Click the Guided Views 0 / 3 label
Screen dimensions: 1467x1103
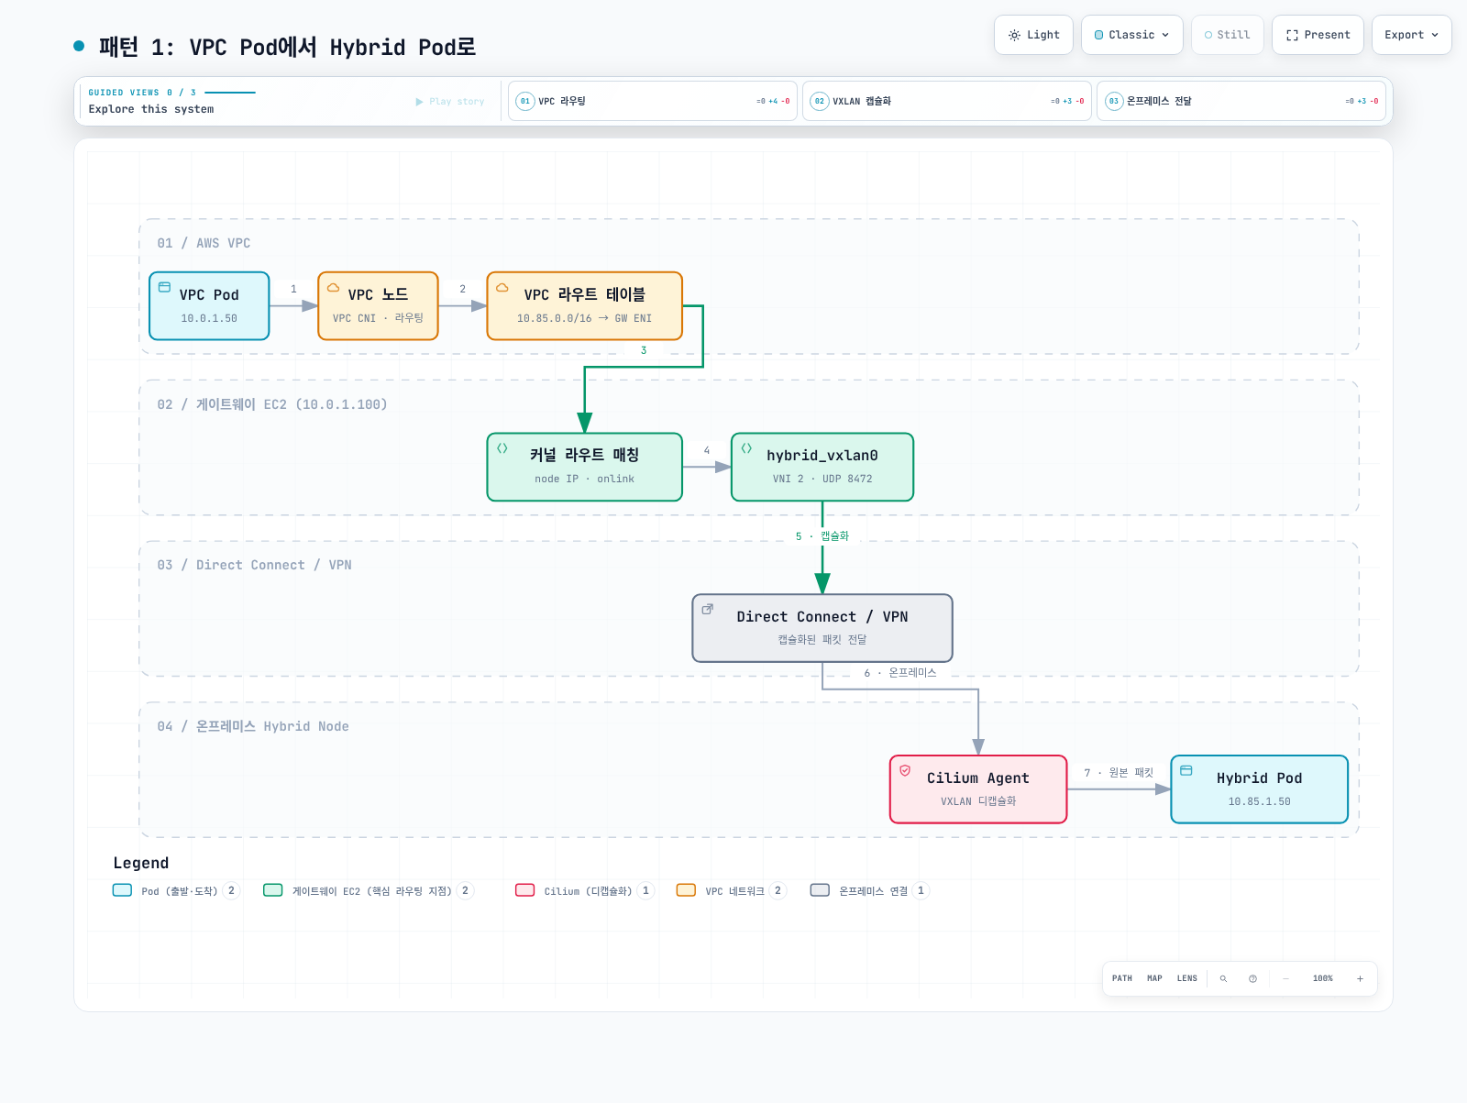pos(142,93)
